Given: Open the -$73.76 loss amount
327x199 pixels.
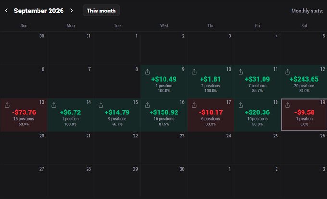Looking at the screenshot, I should coord(24,112).
